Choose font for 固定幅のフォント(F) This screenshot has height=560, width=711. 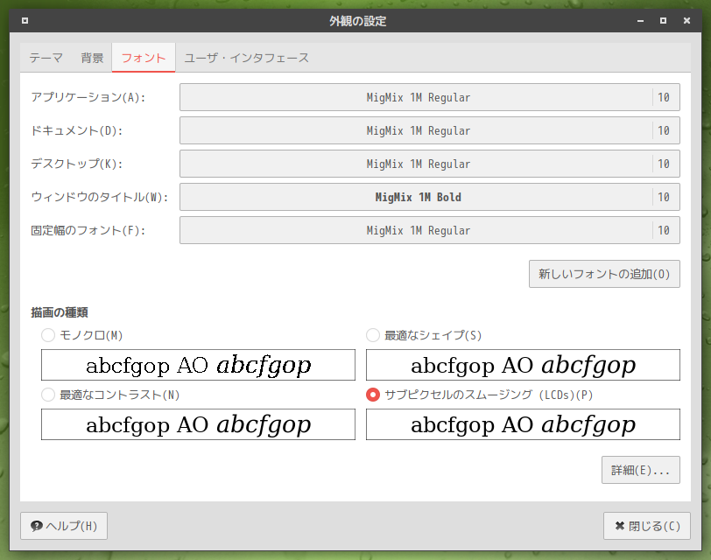click(429, 230)
